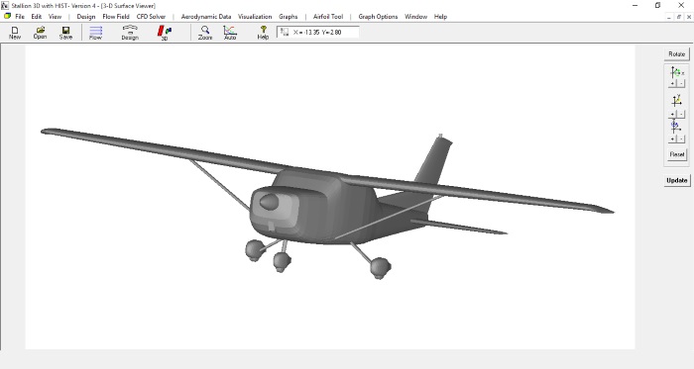Open the Flow Field menu

pos(116,17)
